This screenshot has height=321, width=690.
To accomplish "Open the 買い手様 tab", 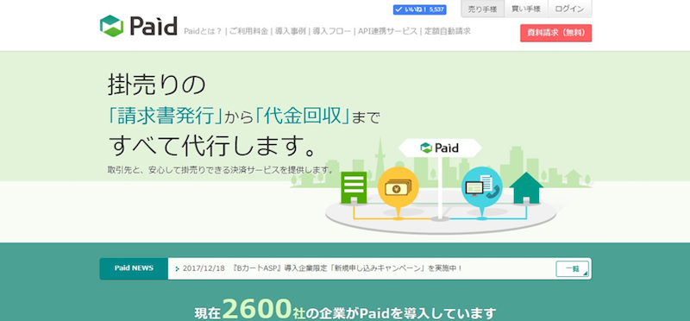I will click(526, 9).
